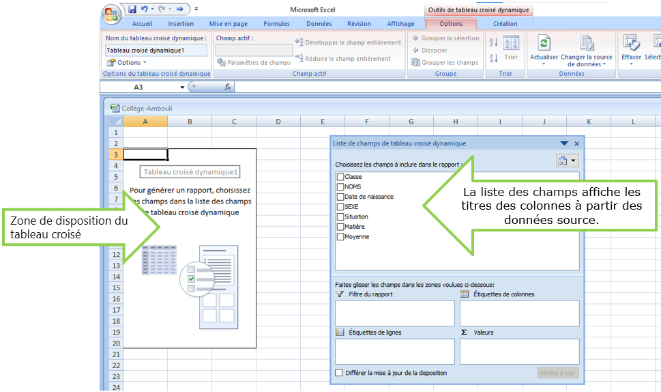Expand the Actualiser dropdown arrow
This screenshot has height=392, width=661.
point(544,64)
